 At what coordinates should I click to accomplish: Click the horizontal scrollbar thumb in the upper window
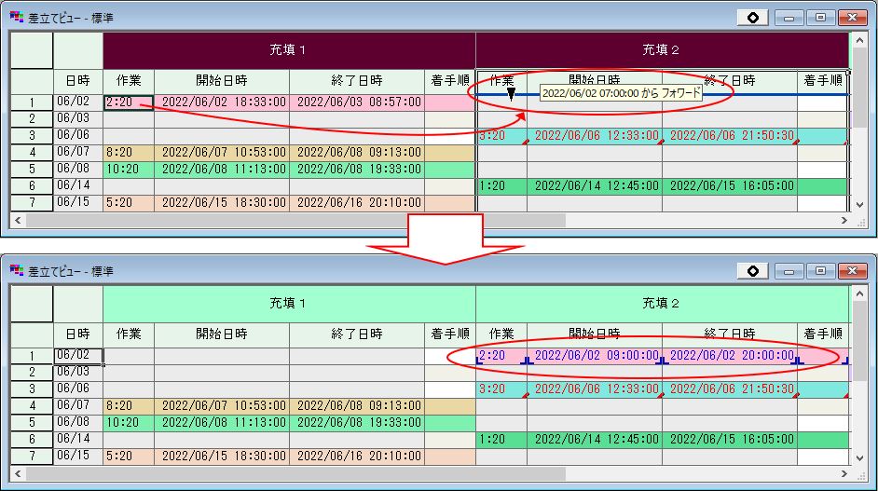tap(295, 221)
